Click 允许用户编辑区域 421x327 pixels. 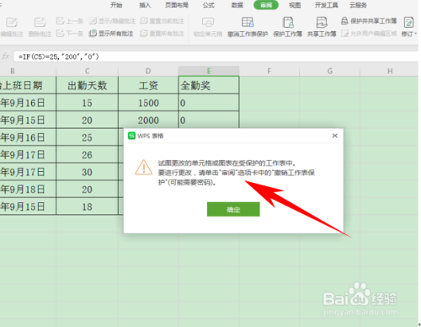coord(369,34)
